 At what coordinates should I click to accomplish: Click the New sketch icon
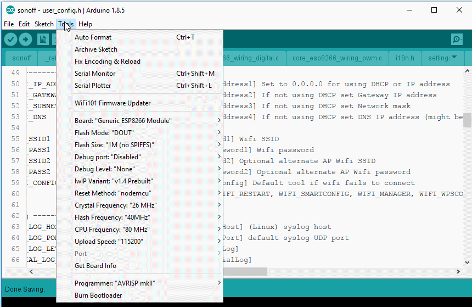pyautogui.click(x=42, y=39)
